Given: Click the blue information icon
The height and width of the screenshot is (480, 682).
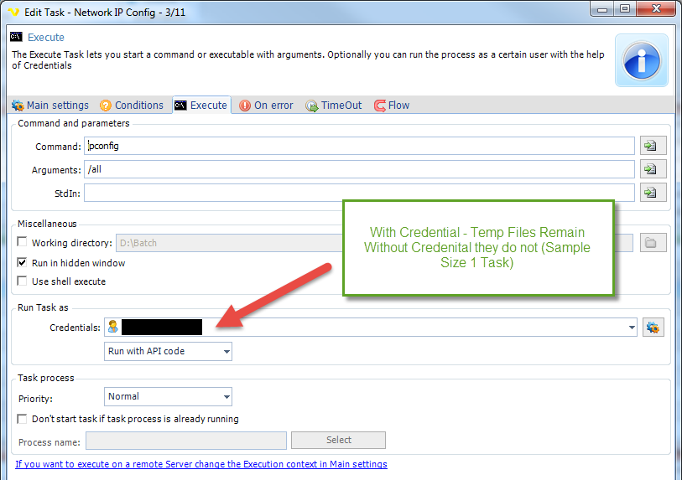Looking at the screenshot, I should (x=642, y=61).
